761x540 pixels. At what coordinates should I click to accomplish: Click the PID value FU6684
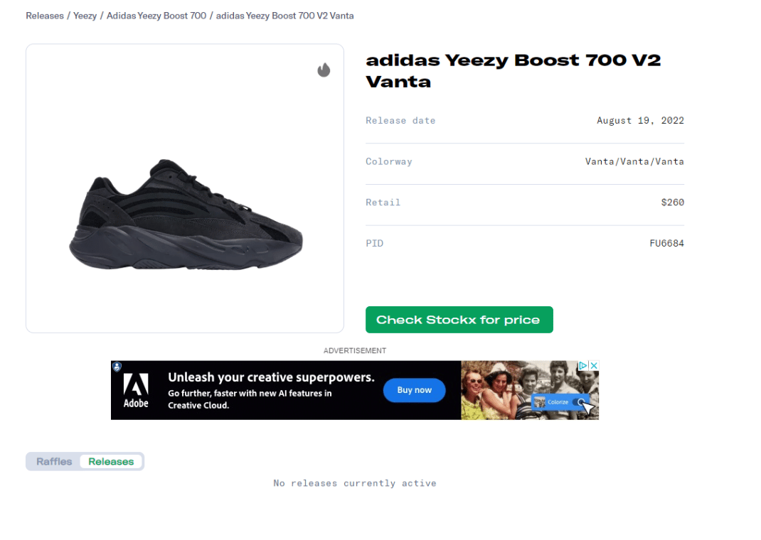coord(666,244)
